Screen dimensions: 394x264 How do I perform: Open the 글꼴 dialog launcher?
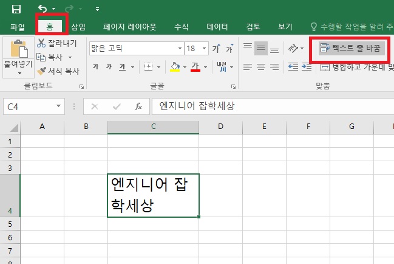pos(234,86)
